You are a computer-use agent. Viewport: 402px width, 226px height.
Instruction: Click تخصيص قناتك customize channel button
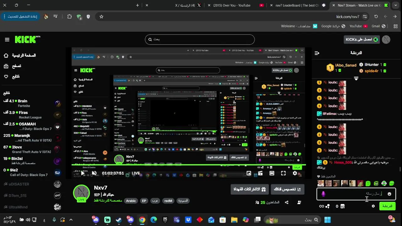point(288,190)
